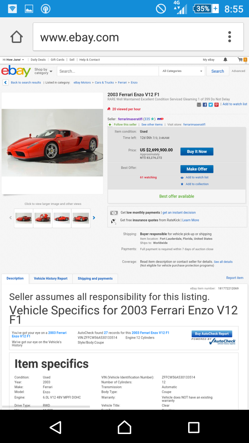Open the browser three-dot overflow menu
This screenshot has width=249, height=443.
(229, 37)
